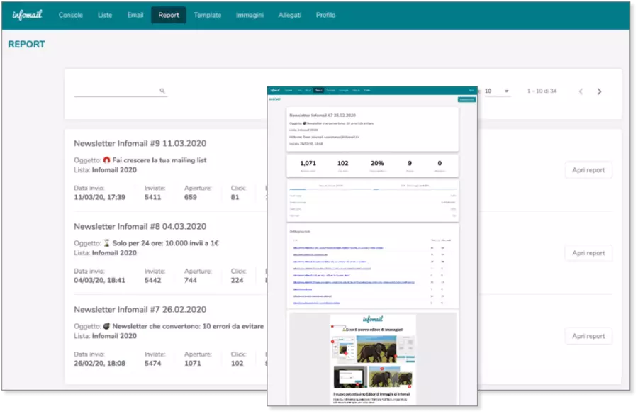This screenshot has height=414, width=638.
Task: Select title Newsletter Infomail #8 04.03.2020
Action: [140, 226]
